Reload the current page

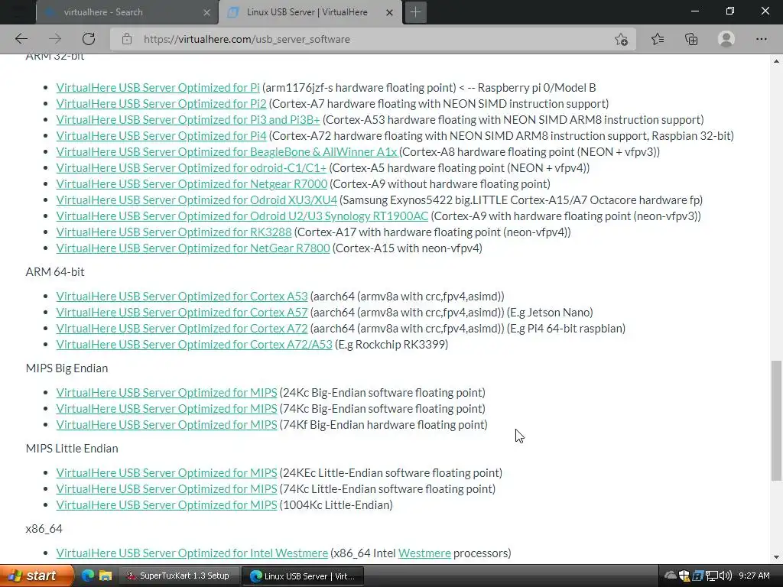tap(89, 39)
